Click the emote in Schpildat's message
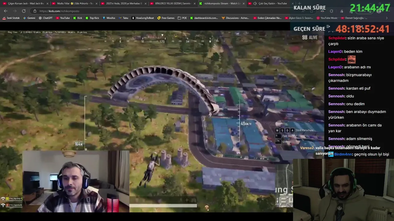This screenshot has height=221, width=394. click(x=352, y=59)
